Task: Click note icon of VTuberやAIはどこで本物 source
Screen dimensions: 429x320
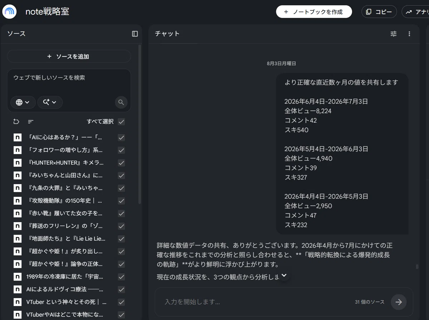Action: click(18, 315)
